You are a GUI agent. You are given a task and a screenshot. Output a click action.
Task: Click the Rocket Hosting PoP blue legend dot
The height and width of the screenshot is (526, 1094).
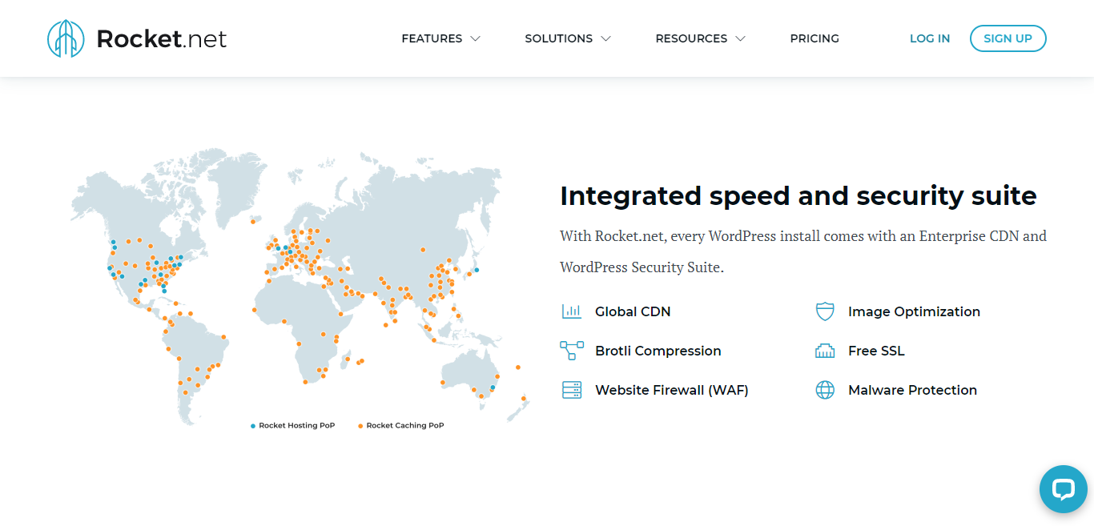(x=253, y=426)
